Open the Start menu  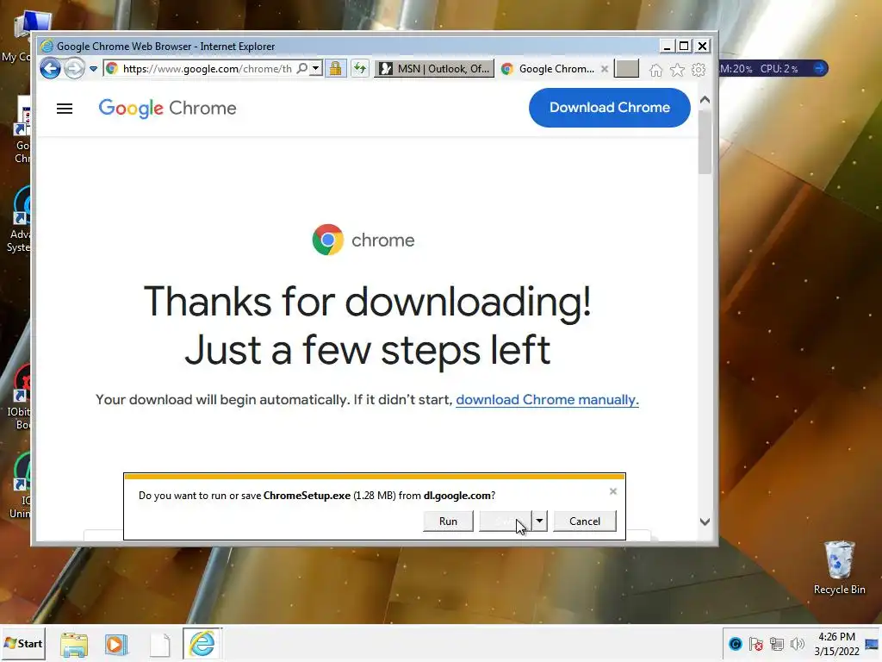23,643
